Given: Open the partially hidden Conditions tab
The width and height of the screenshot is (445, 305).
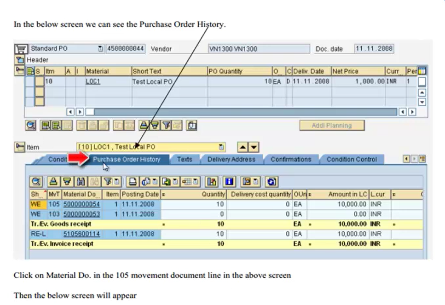Looking at the screenshot, I should coord(58,160).
